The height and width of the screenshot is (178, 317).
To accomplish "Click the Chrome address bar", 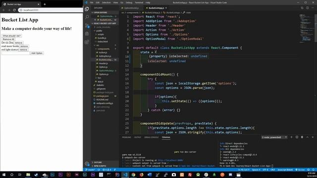I will pyautogui.click(x=51, y=10).
